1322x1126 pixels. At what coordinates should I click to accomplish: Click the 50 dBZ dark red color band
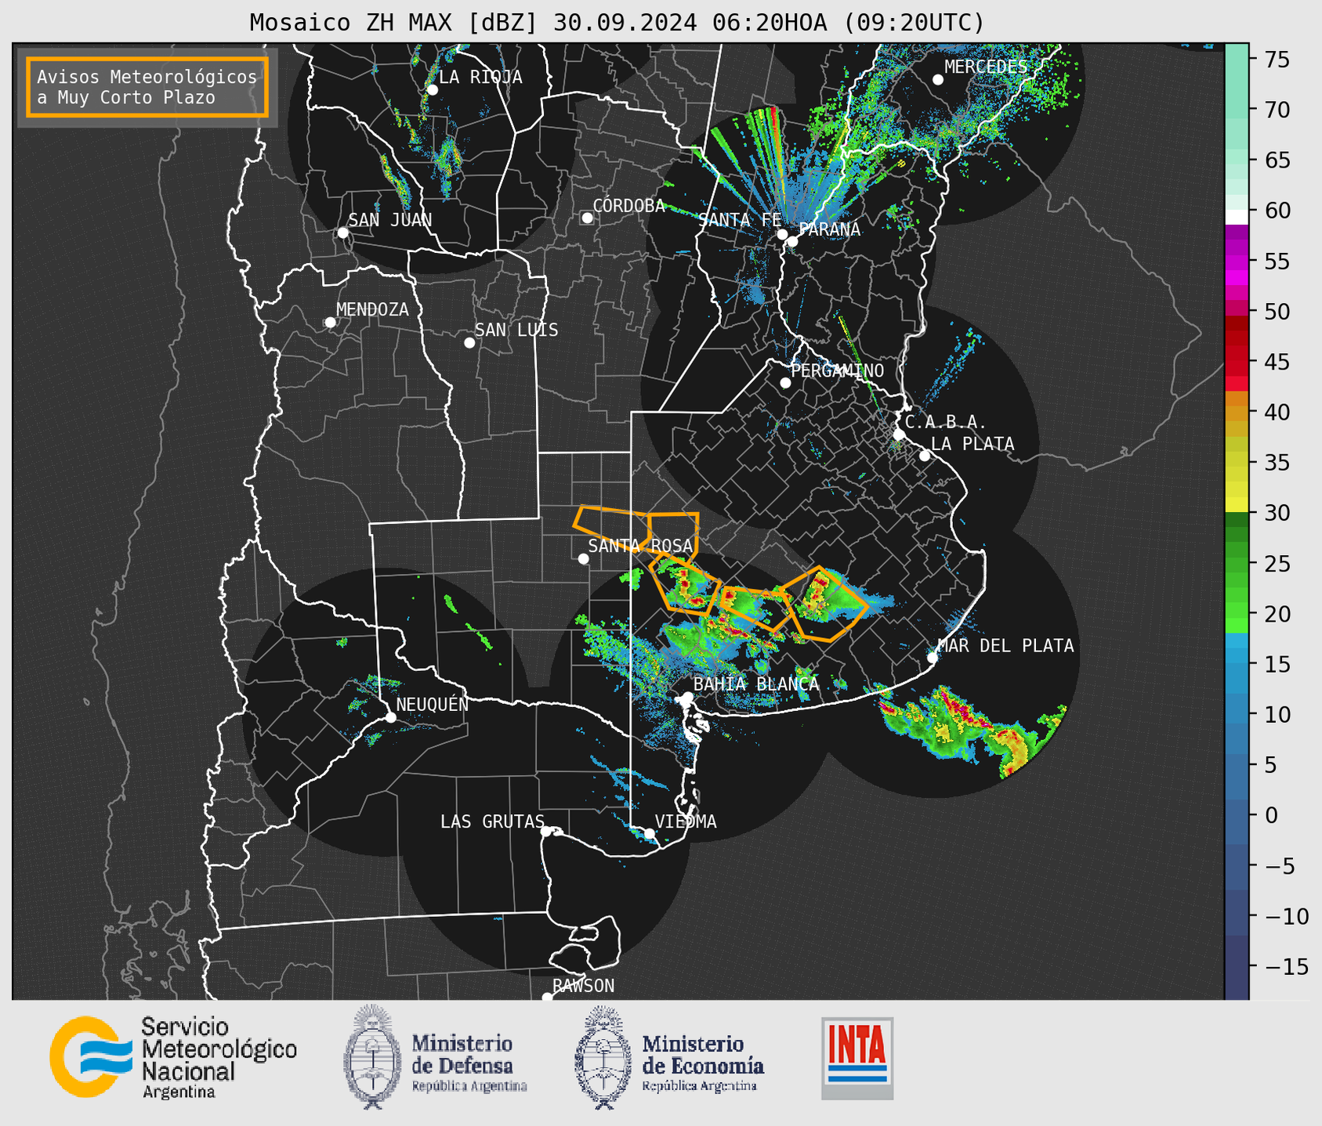(1237, 321)
